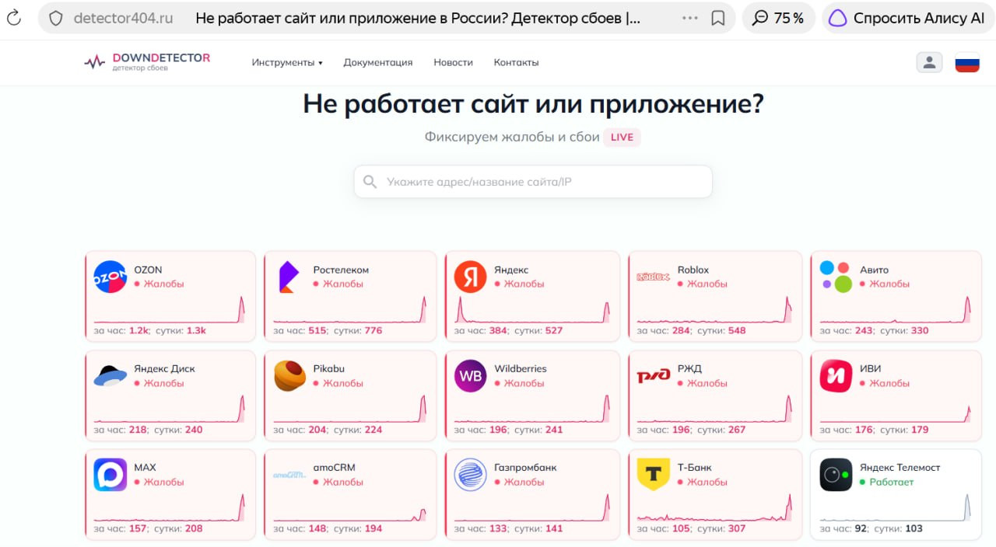Click the Wildberries WB logo icon
Image resolution: width=996 pixels, height=547 pixels.
[471, 376]
